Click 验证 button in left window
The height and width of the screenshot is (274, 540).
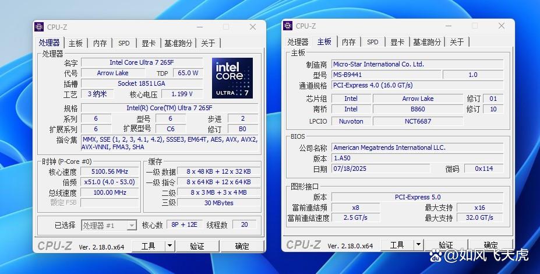coord(197,246)
